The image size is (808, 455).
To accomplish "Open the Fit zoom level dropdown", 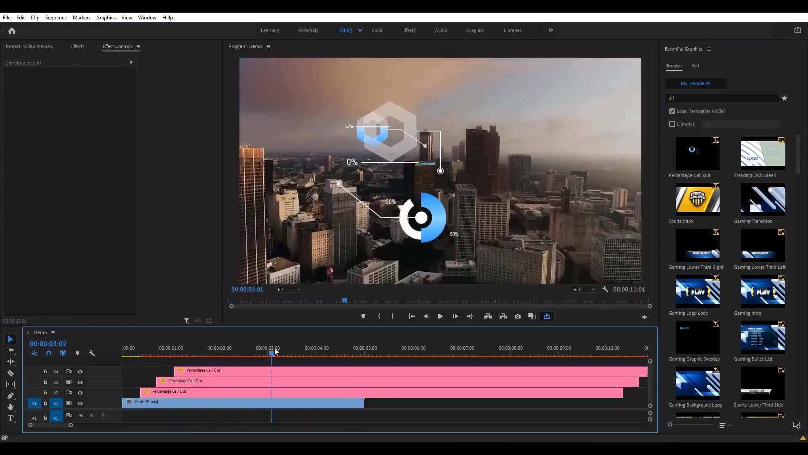I will [x=288, y=289].
